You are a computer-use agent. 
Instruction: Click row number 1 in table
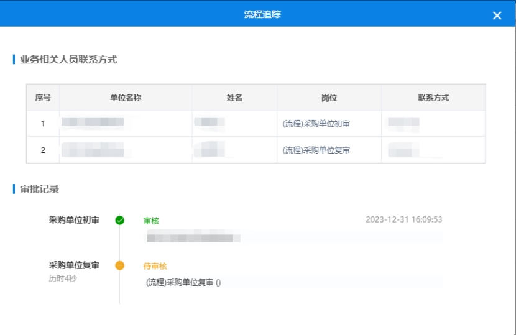(43, 124)
